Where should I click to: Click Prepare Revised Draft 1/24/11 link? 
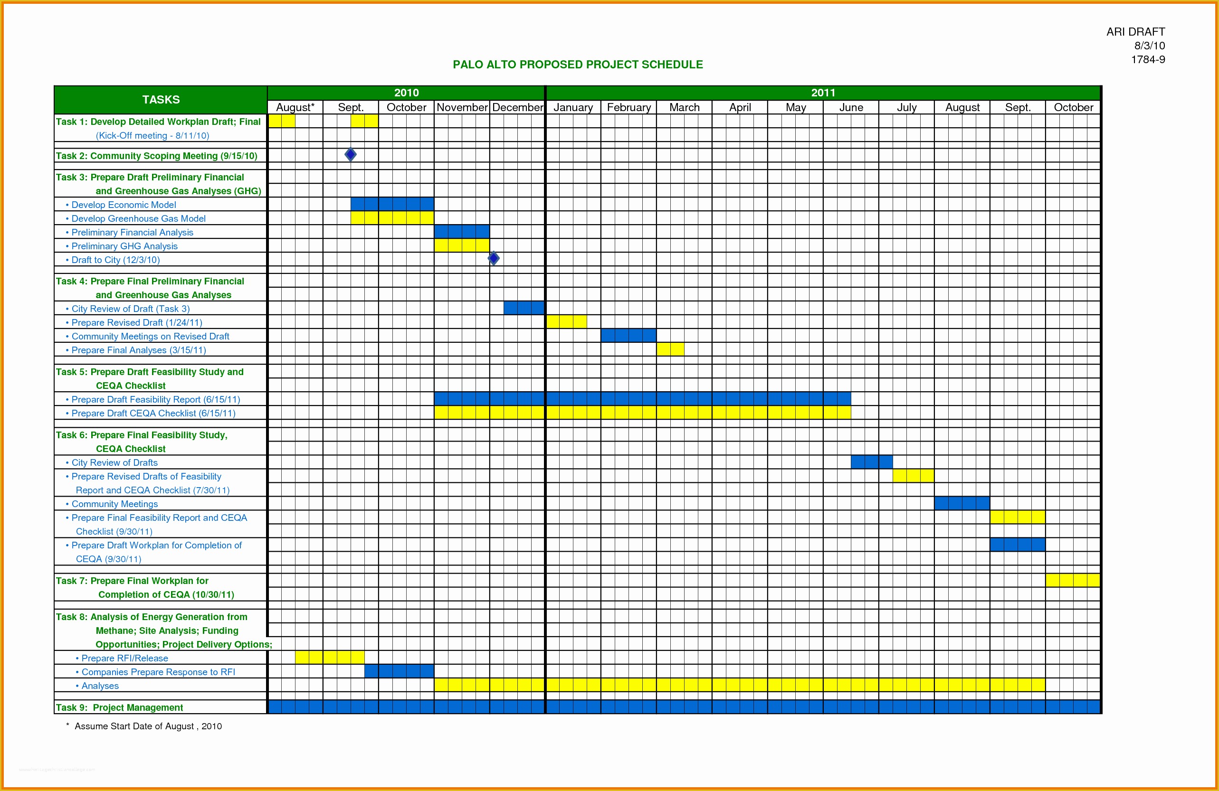137,322
